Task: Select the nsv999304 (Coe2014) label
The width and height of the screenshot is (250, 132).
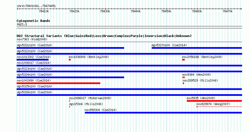Action: [101, 110]
